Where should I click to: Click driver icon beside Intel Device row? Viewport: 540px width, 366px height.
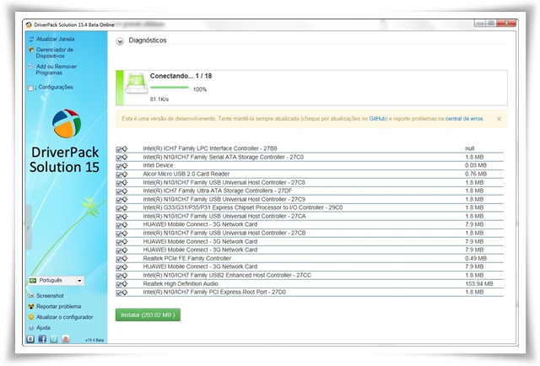125,165
